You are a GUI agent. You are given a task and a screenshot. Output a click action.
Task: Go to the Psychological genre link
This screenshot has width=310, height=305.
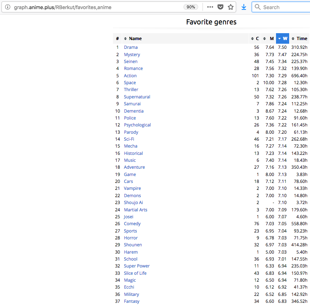pyautogui.click(x=137, y=125)
